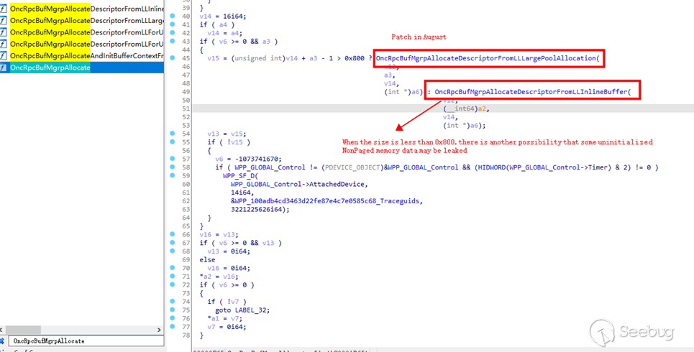Select the highlighted OncRpcBufMgrpAllocate function row
Screen dimensions: 694x352
click(x=82, y=68)
